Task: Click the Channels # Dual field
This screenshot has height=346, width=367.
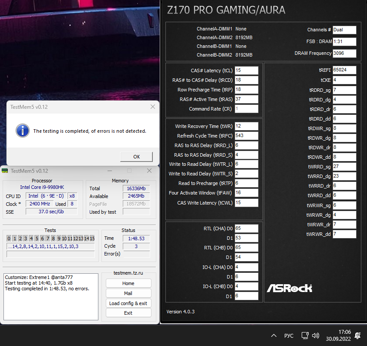Action: point(344,30)
